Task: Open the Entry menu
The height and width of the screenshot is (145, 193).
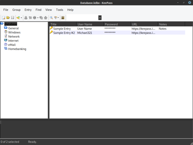Action: (x=28, y=10)
